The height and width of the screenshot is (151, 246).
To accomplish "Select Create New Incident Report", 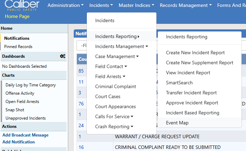I will click(195, 53).
